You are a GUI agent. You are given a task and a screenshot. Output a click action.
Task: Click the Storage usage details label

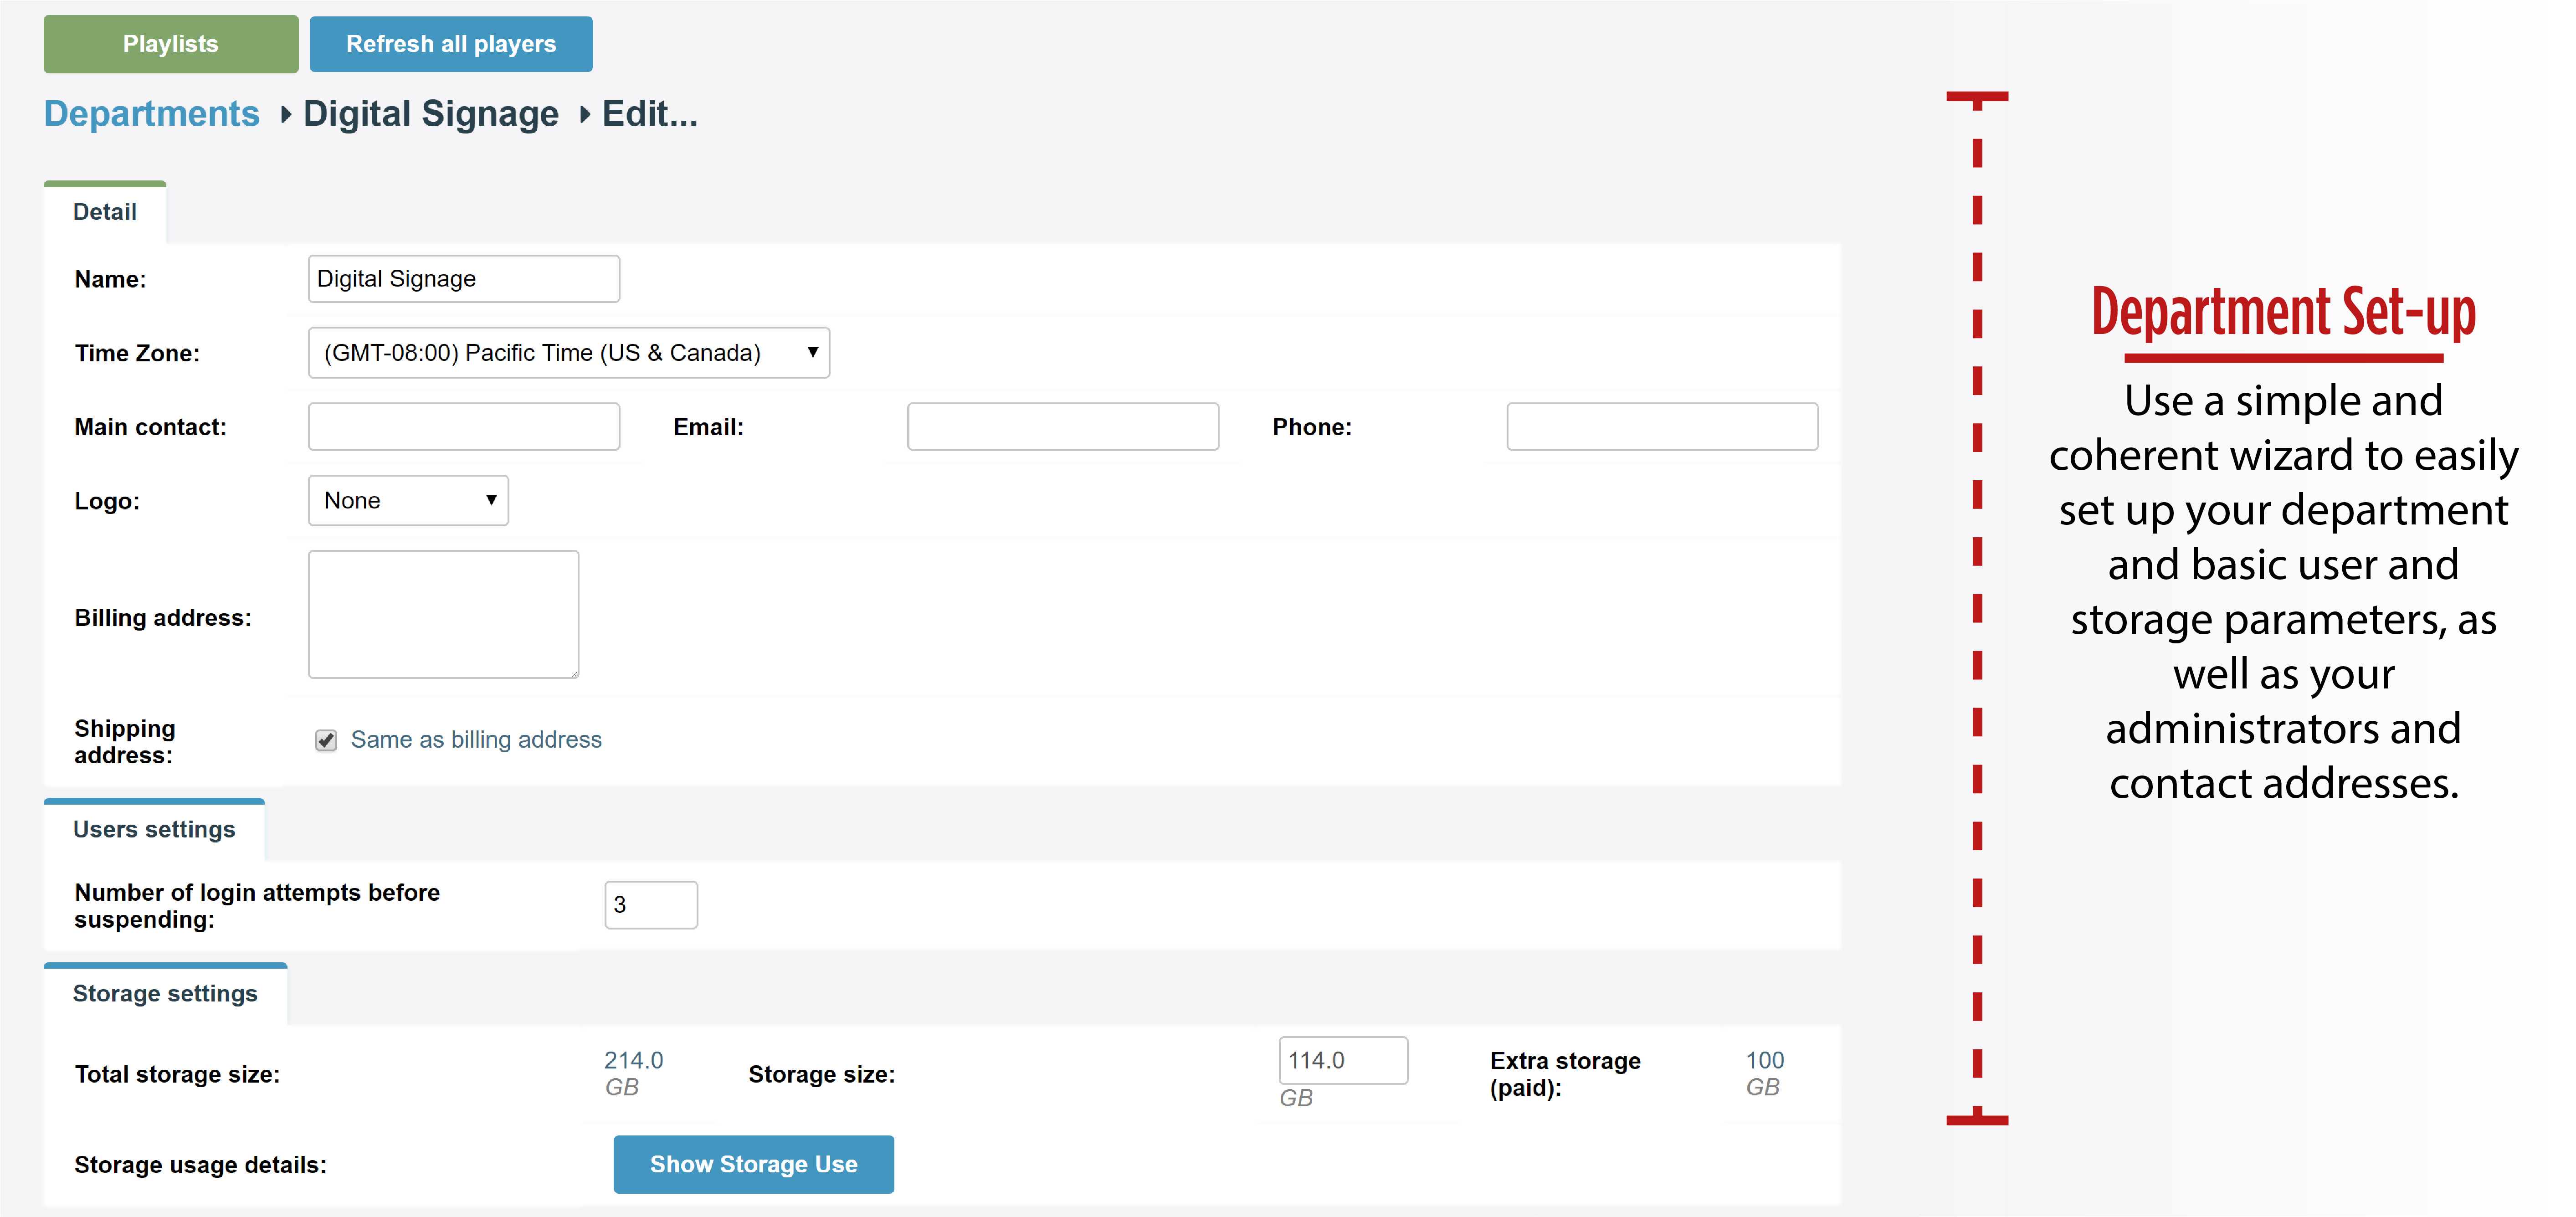pos(200,1165)
